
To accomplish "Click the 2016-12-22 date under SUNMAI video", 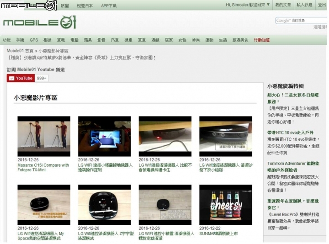I will tap(210, 228).
